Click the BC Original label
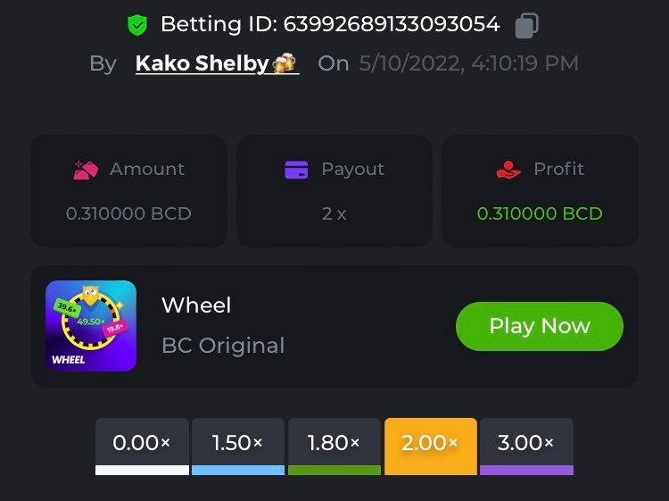This screenshot has width=669, height=501. click(x=223, y=346)
